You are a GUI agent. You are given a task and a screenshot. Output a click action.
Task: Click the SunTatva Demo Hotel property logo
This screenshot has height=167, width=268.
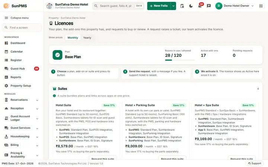[50, 6]
